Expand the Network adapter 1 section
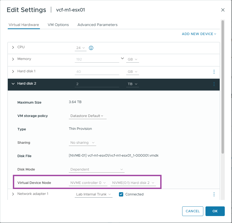Image resolution: width=232 pixels, height=223 pixels. (x=13, y=194)
